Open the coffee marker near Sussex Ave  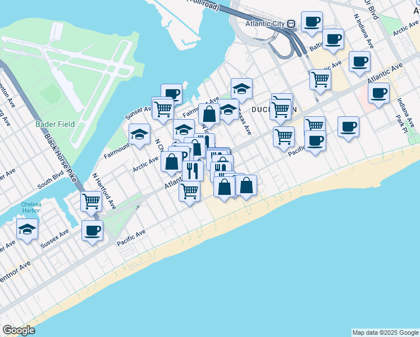point(92,231)
